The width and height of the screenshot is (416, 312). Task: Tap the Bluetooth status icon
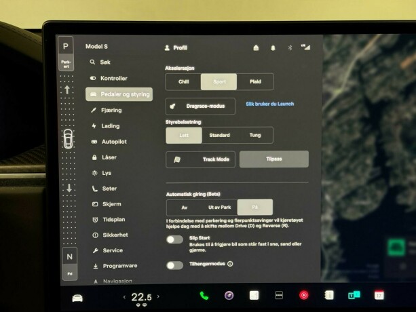[x=290, y=47]
